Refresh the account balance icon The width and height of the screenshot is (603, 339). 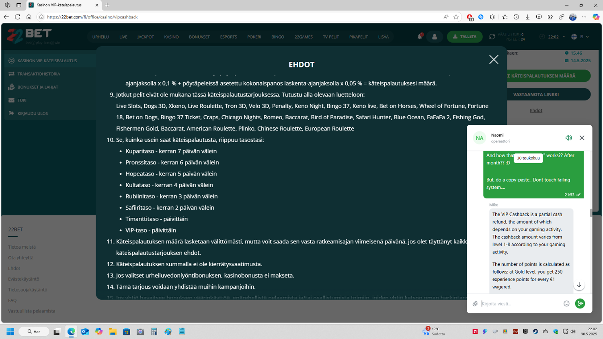click(492, 37)
